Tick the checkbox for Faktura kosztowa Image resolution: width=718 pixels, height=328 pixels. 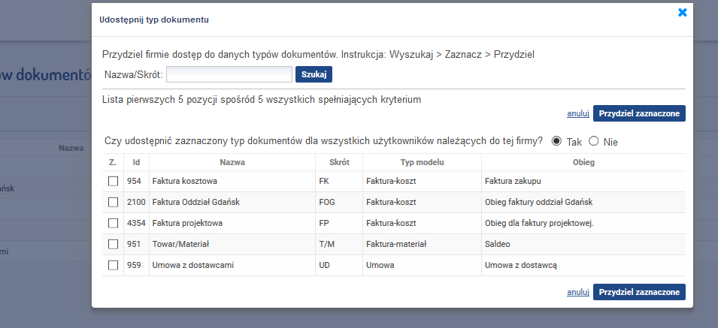coord(113,182)
